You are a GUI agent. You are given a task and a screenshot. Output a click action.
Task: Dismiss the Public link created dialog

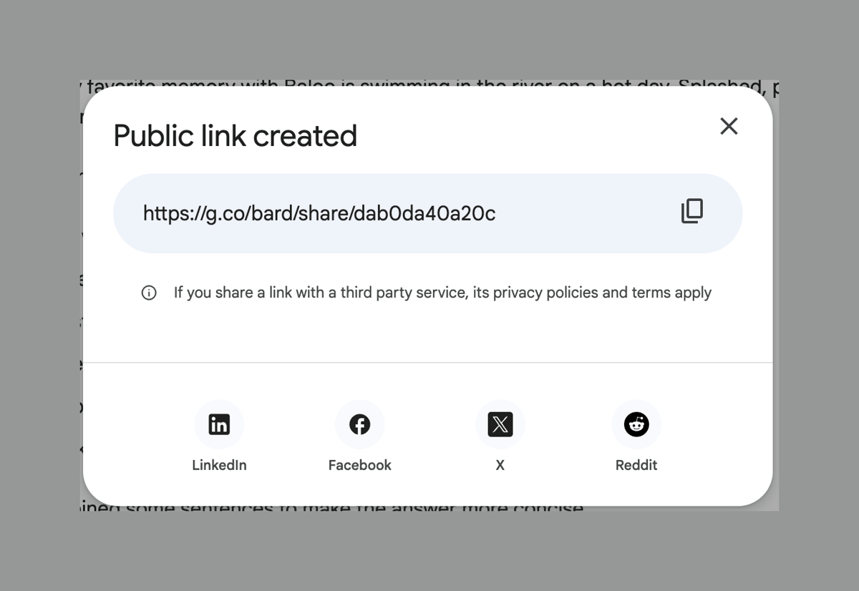[x=729, y=126]
